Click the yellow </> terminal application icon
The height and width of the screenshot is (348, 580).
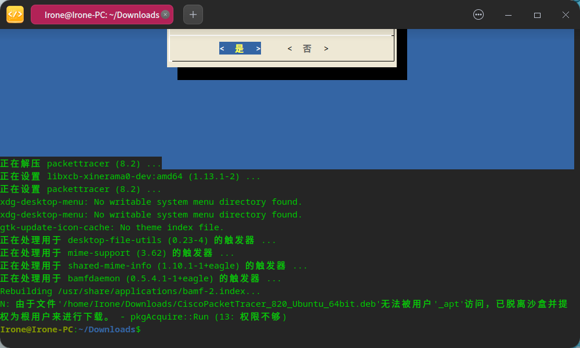[x=14, y=14]
